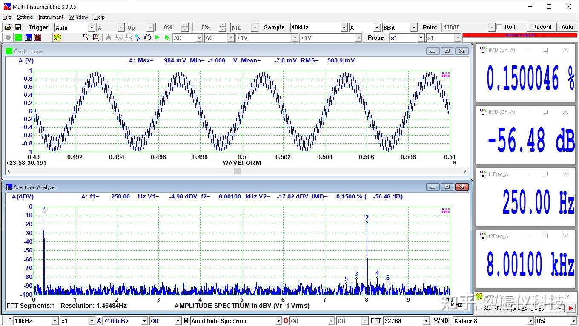Expand the Kaiser 8 window function dropdown
This screenshot has height=326, width=579.
pyautogui.click(x=530, y=321)
